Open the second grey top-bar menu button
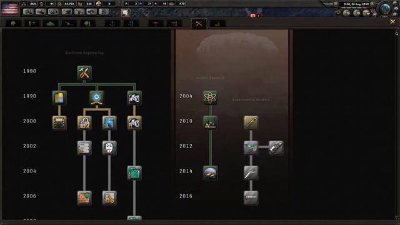 (x=41, y=12)
